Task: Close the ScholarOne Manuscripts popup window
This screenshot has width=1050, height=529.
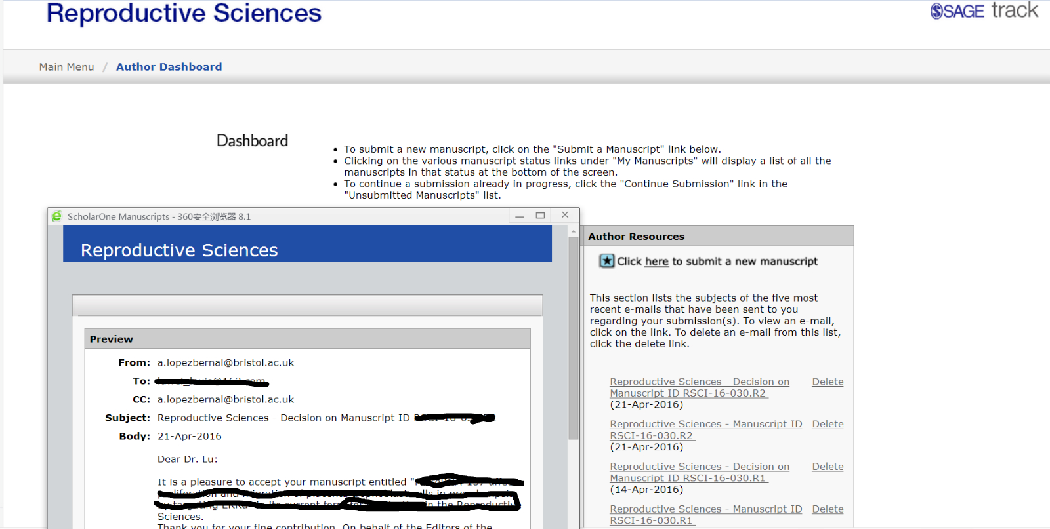Action: pos(565,215)
